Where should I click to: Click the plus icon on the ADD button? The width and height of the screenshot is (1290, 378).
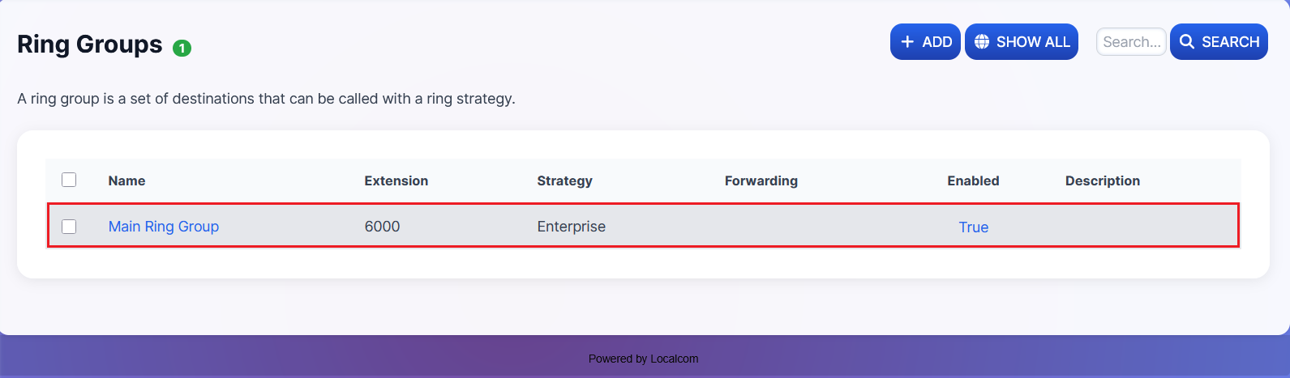pos(907,42)
